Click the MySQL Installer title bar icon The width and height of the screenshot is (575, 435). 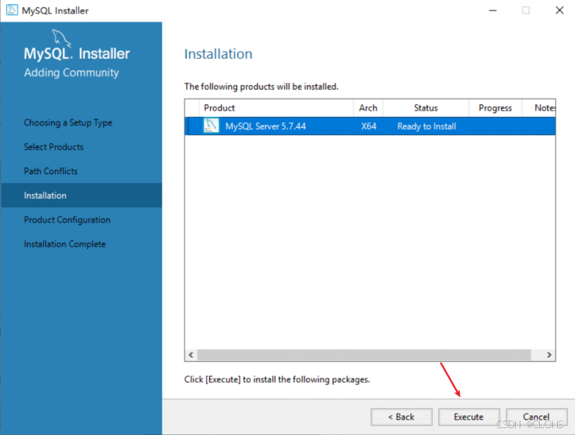pyautogui.click(x=12, y=10)
